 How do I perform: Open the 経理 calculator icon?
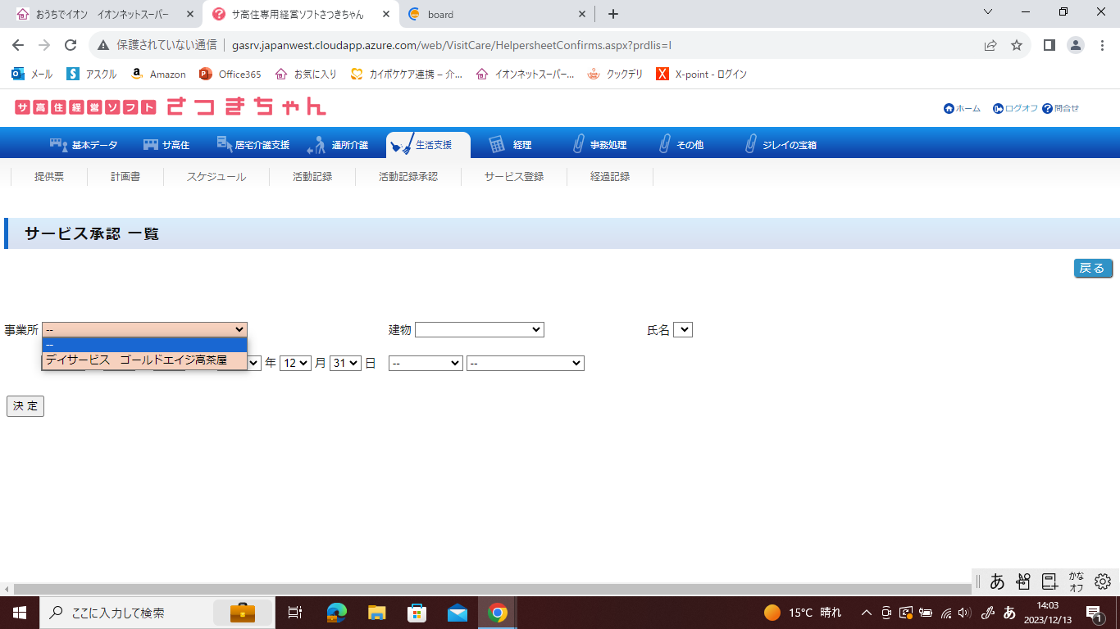point(497,145)
